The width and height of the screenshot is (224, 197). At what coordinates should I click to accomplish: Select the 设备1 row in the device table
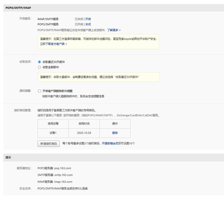pos(53,133)
